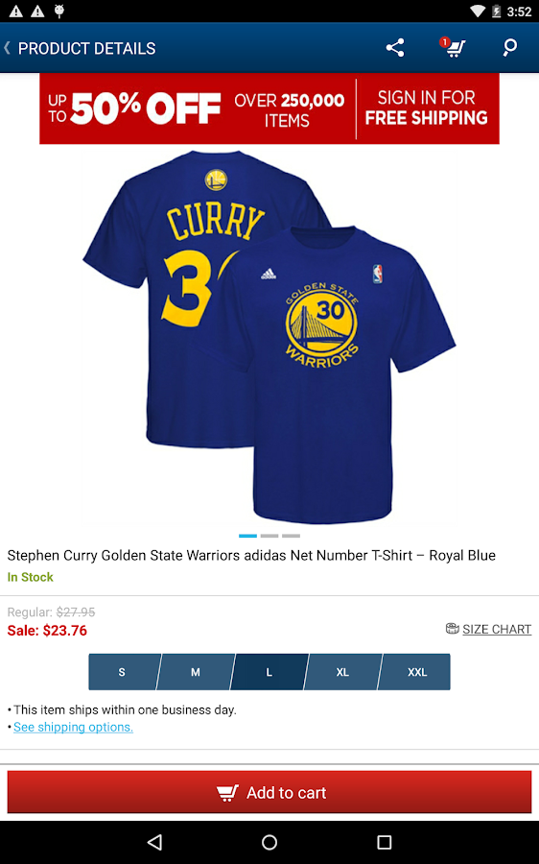Open the shopping cart icon
539x864 pixels.
tap(453, 47)
